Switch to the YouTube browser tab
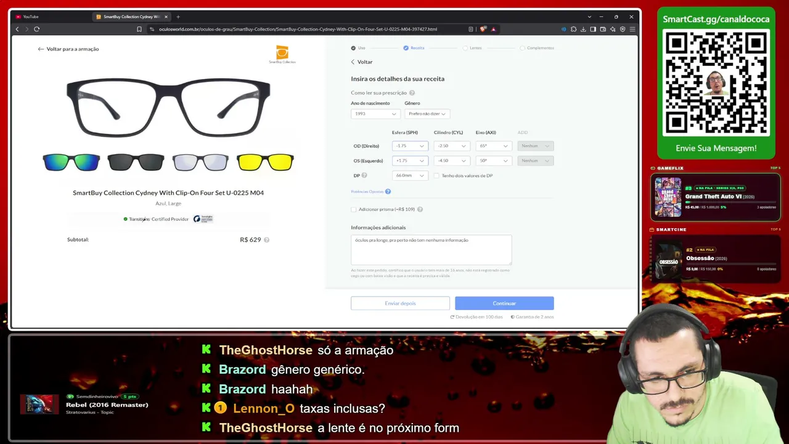This screenshot has height=444, width=789. 49,17
